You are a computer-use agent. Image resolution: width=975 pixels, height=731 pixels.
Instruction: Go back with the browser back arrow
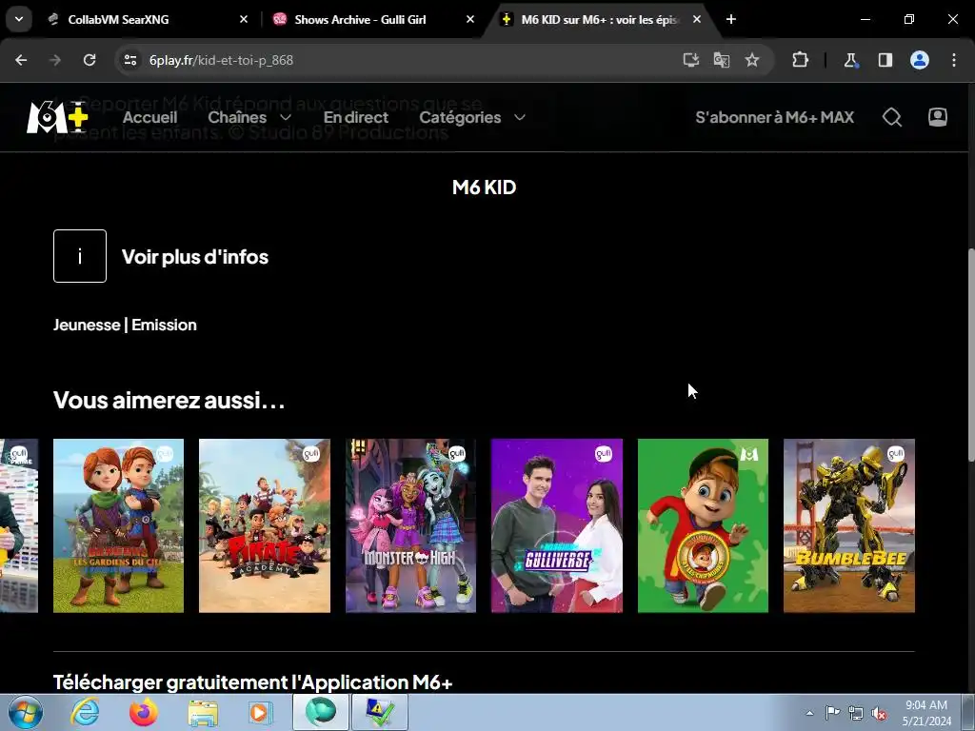pyautogui.click(x=21, y=60)
